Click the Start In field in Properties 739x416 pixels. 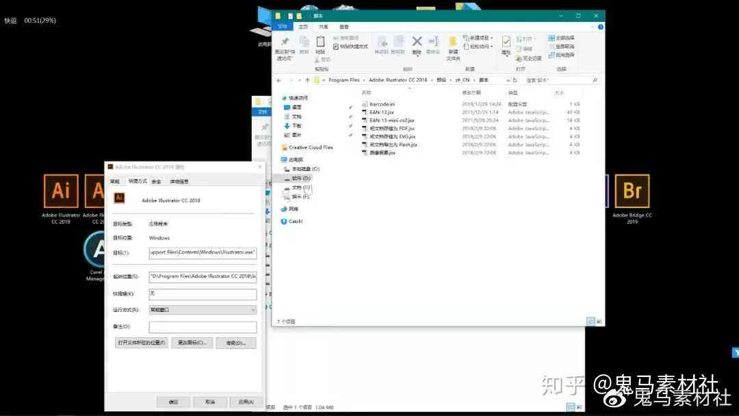203,276
